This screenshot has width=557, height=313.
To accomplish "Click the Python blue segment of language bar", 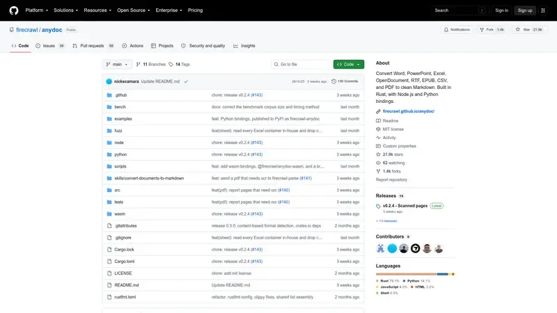I will pos(443,274).
